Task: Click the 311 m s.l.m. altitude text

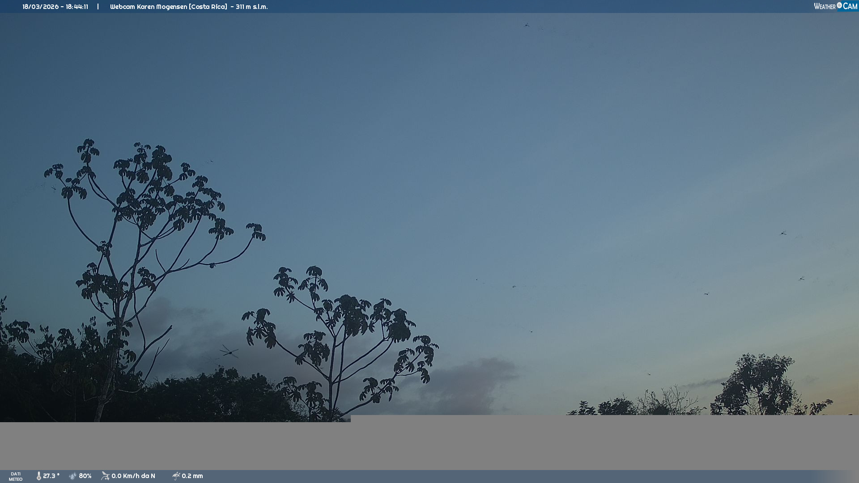Action: click(251, 7)
